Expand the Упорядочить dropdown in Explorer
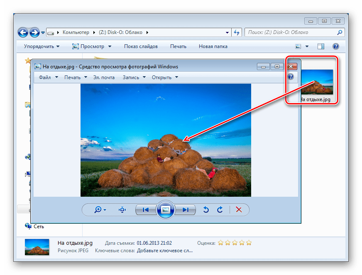362x275 pixels. point(42,46)
